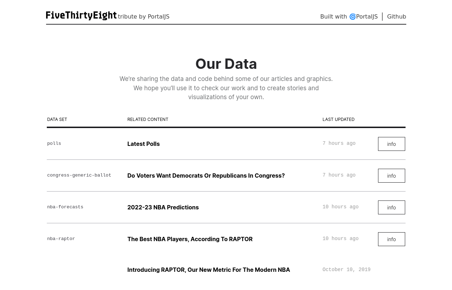Open Introducing RAPTOR new metric article

(208, 270)
